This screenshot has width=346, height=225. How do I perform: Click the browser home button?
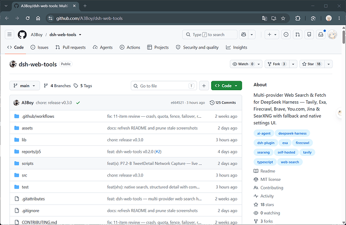pyautogui.click(x=38, y=19)
